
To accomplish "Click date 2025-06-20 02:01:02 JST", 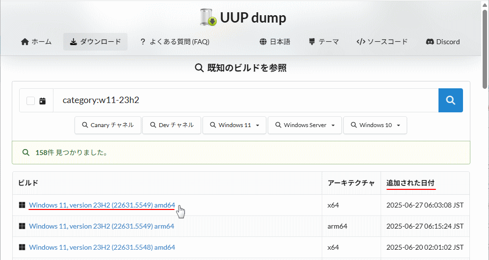I will pyautogui.click(x=425, y=247).
